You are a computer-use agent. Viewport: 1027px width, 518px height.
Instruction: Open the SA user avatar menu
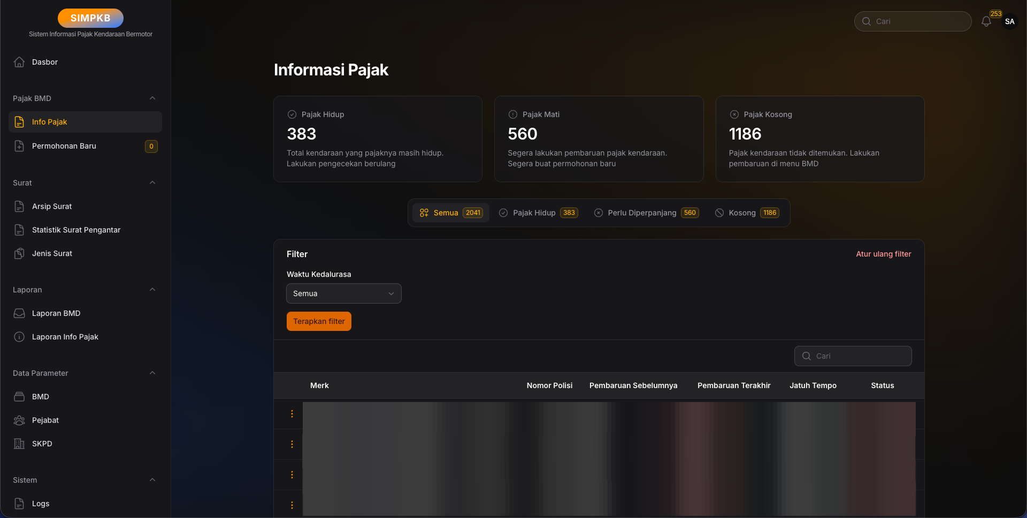[1010, 21]
